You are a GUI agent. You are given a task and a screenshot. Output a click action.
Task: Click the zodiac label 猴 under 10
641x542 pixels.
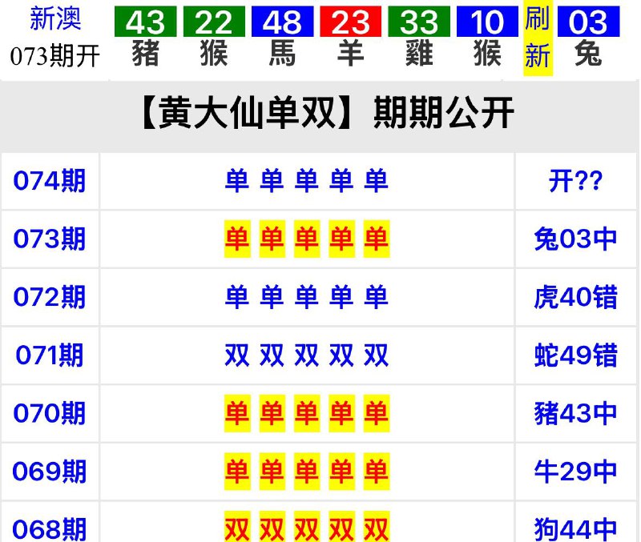point(487,54)
